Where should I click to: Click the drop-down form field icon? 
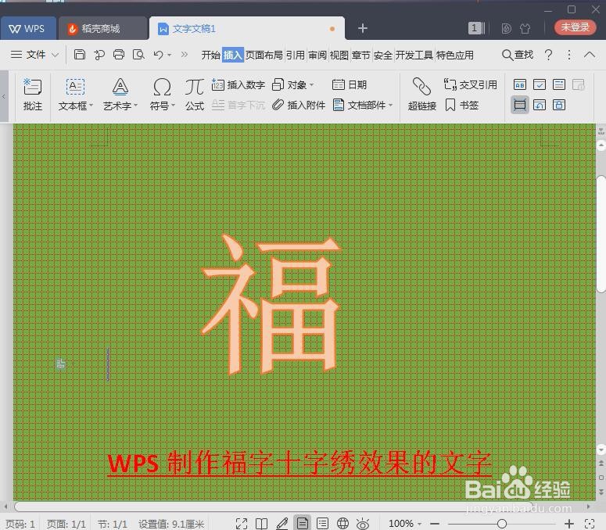click(x=559, y=84)
